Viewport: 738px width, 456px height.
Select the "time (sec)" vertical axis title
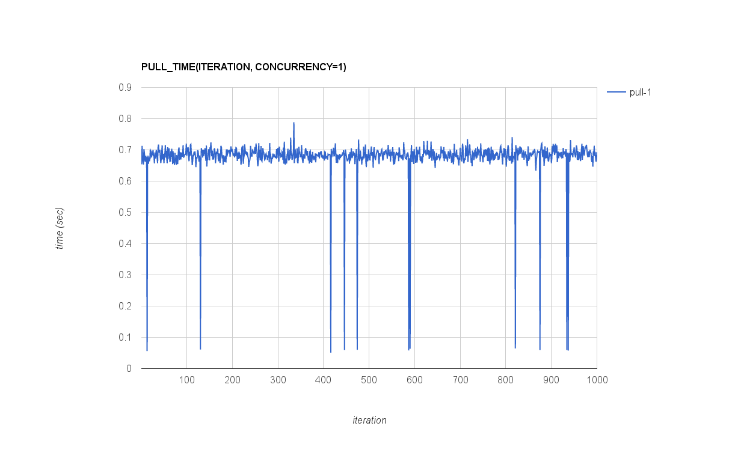point(60,228)
